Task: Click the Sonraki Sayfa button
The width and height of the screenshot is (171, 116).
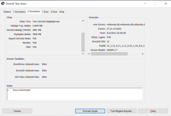Action: (90, 111)
